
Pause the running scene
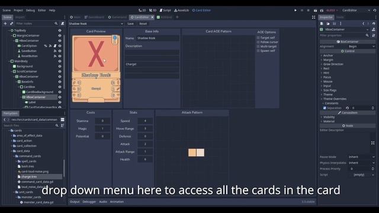[x=302, y=11]
